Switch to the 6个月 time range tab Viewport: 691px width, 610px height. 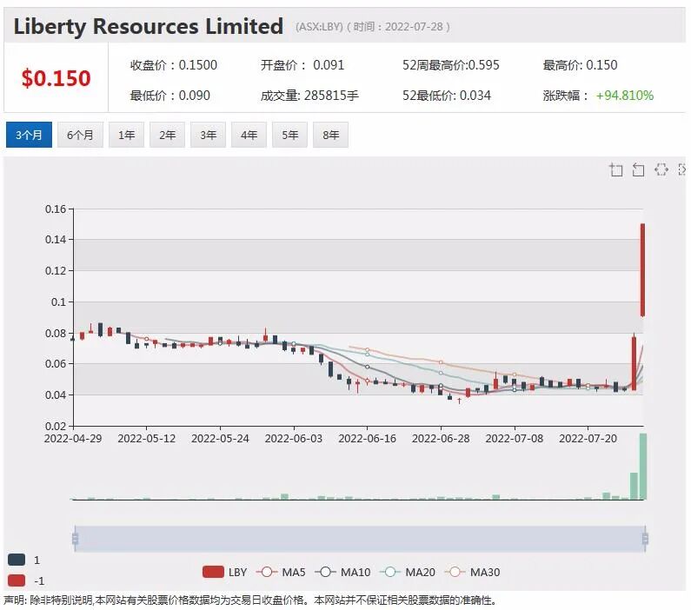pyautogui.click(x=80, y=135)
